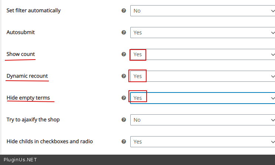Open Hide childs in checkboxes and radio dropdown
This screenshot has height=165, width=275.
[x=202, y=142]
